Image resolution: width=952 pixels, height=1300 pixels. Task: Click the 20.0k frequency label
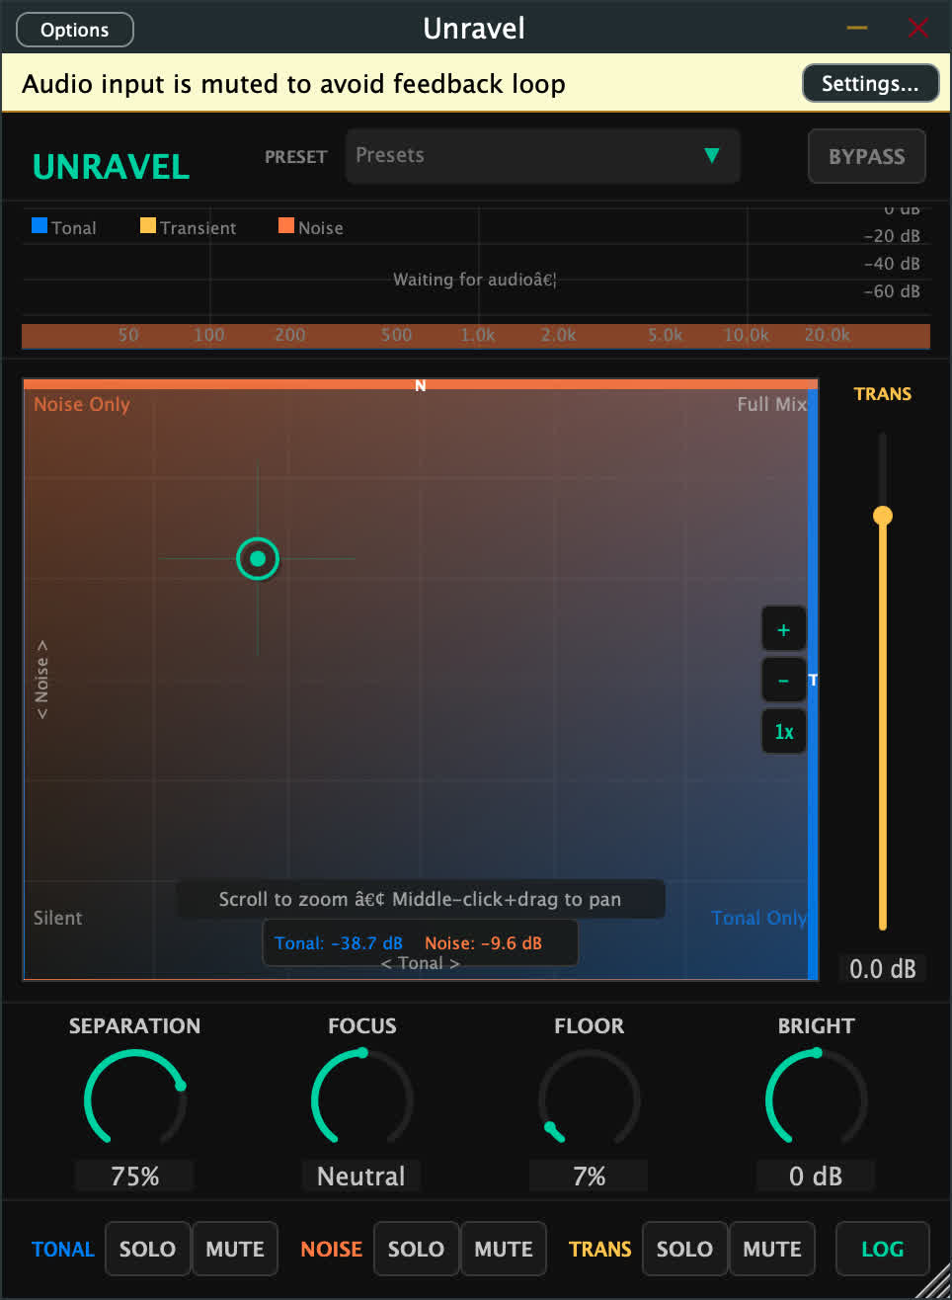pos(828,335)
